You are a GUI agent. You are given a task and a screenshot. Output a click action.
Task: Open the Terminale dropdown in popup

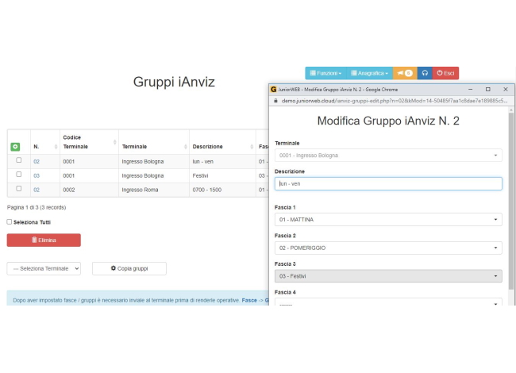pos(388,156)
